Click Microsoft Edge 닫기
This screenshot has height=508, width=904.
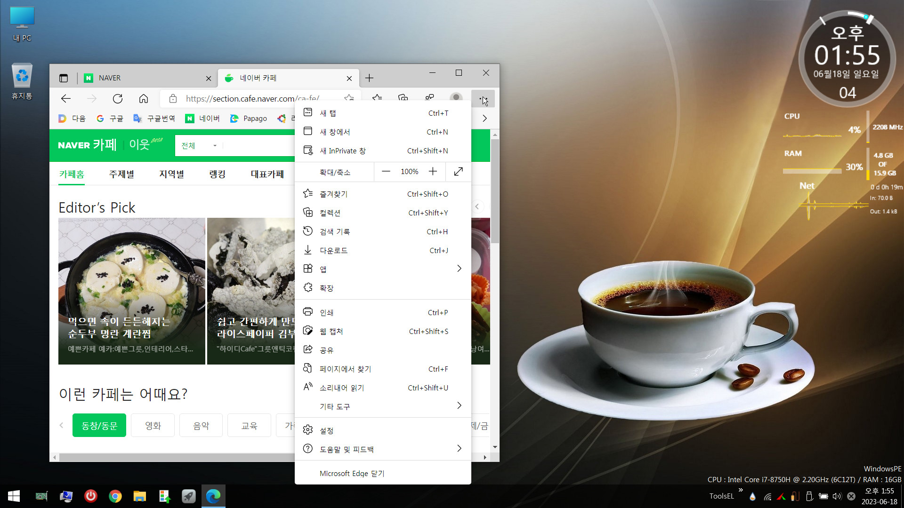coord(383,473)
